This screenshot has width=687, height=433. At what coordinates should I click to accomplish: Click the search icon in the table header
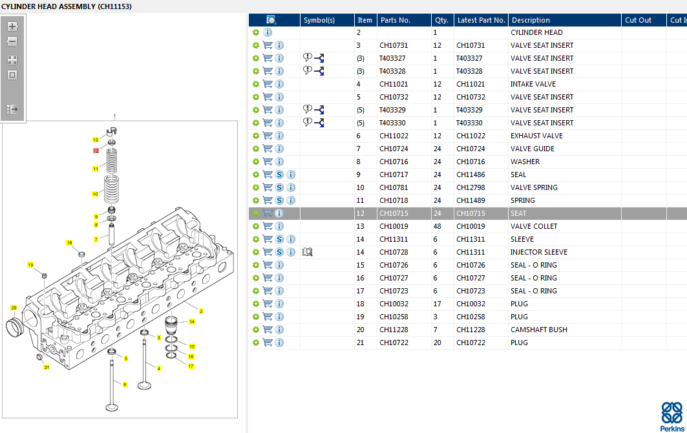click(272, 20)
